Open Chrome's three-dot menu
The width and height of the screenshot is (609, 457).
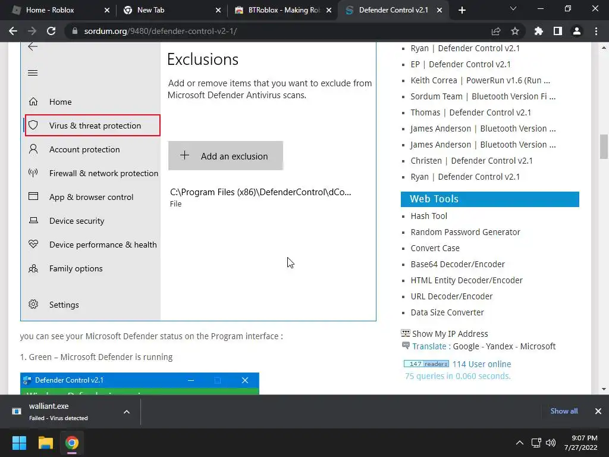point(596,31)
